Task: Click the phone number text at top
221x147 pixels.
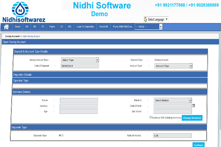Action: click(187, 5)
